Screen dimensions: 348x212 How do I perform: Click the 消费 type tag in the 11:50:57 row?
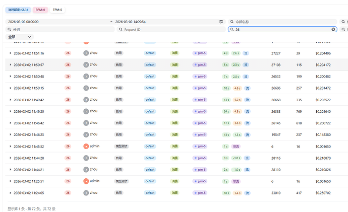175,64
